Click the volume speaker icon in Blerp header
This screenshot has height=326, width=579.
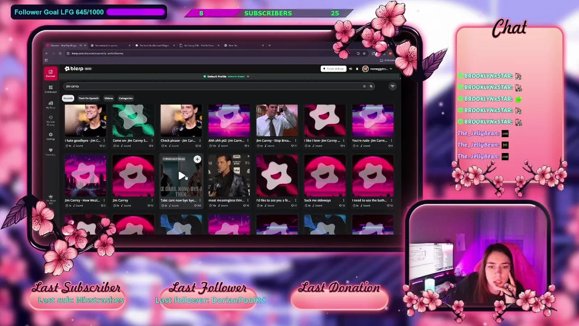350,69
